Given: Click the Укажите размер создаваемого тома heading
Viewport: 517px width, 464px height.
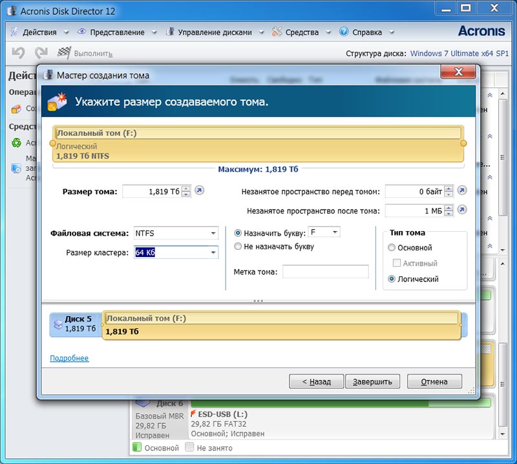Looking at the screenshot, I should (171, 102).
